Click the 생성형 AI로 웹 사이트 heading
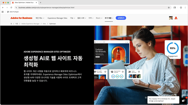Image resolution: width=188 pixels, height=105 pixels. (x=53, y=61)
